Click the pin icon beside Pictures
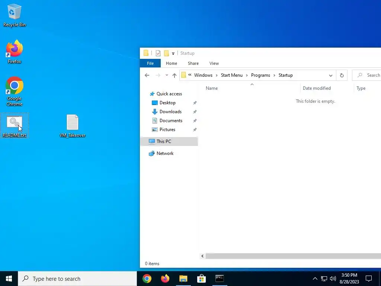 tap(195, 130)
